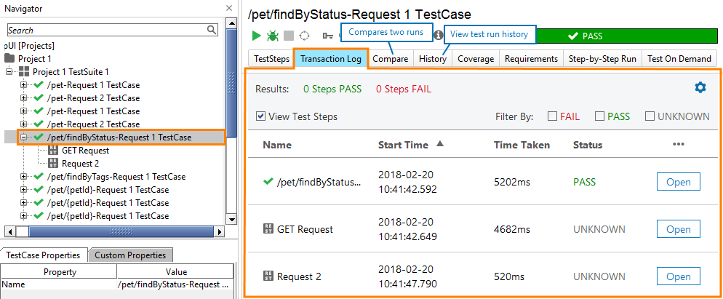
Task: Enable the PASS filter checkbox
Action: [599, 116]
